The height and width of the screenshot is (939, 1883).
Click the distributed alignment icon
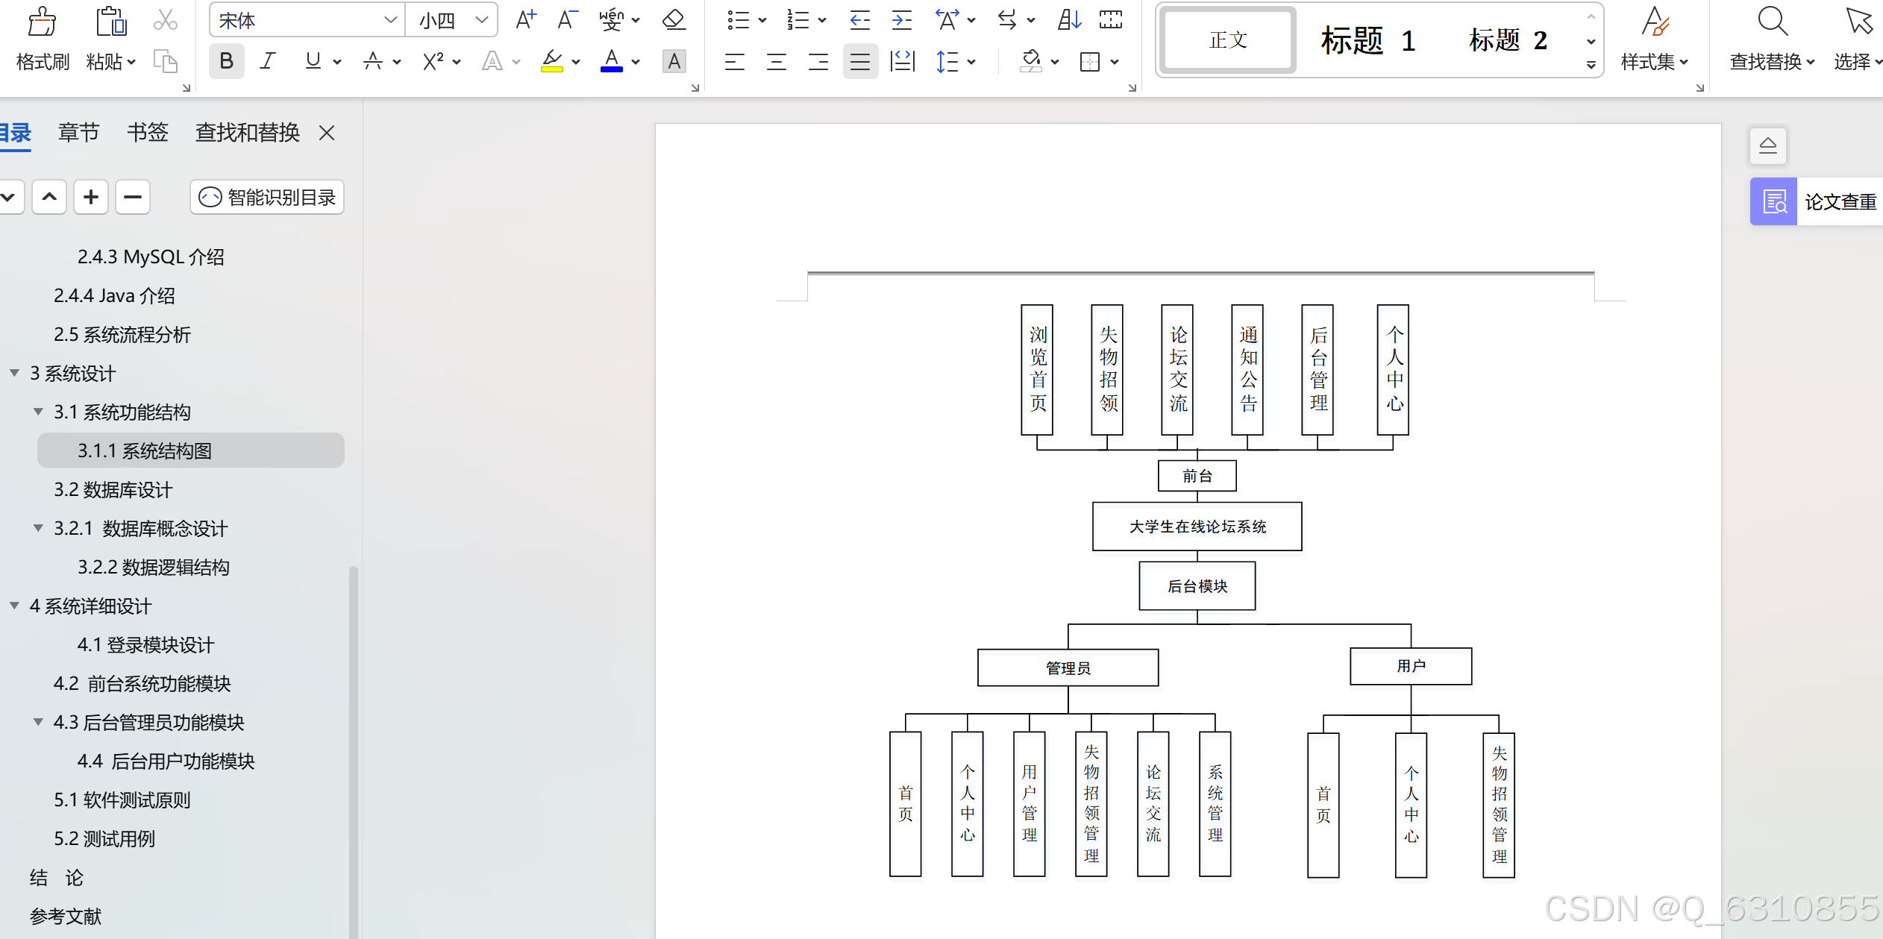click(902, 61)
